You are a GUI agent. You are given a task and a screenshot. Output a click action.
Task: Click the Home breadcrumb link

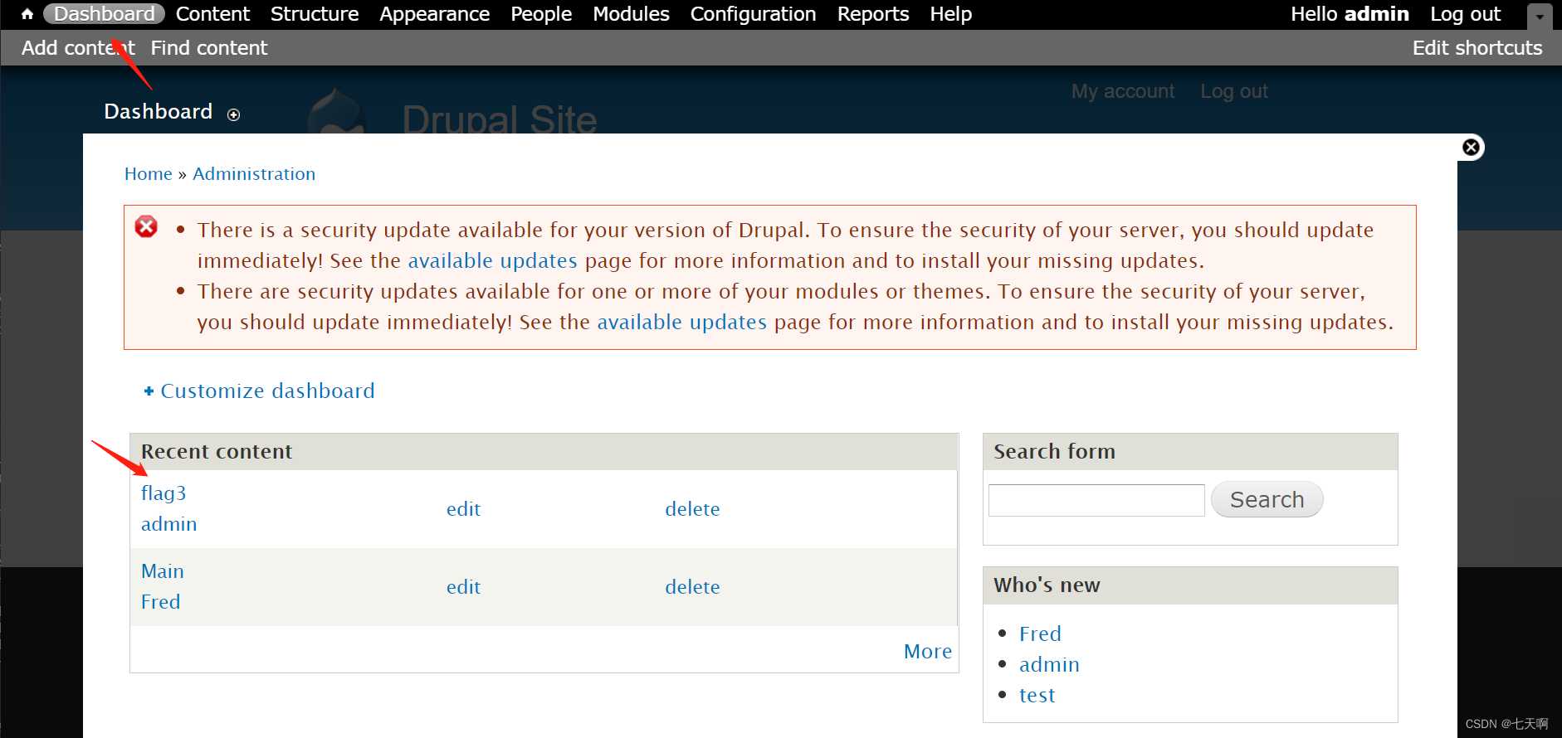pyautogui.click(x=149, y=174)
